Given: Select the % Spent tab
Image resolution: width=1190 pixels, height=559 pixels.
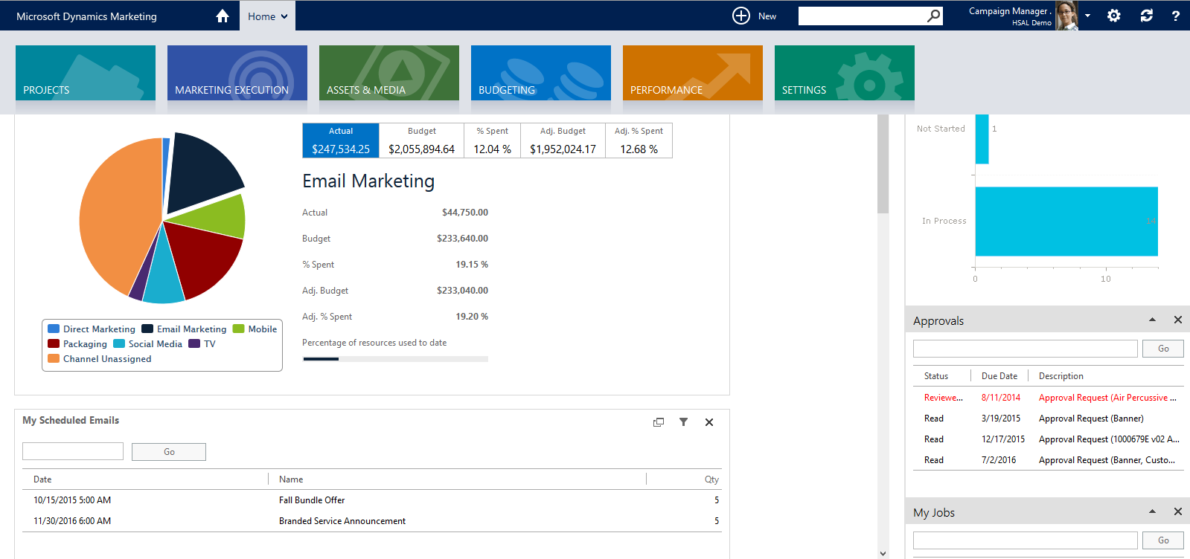Looking at the screenshot, I should coord(492,140).
